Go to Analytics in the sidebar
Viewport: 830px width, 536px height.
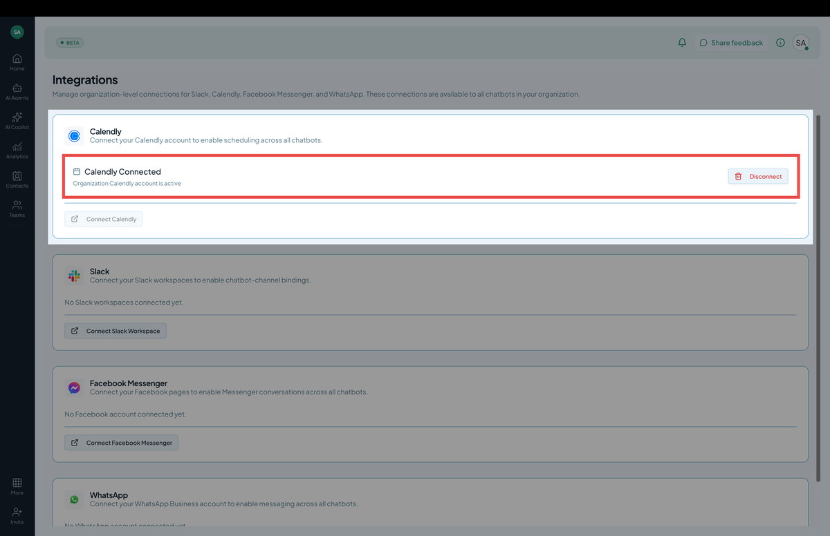click(x=17, y=151)
